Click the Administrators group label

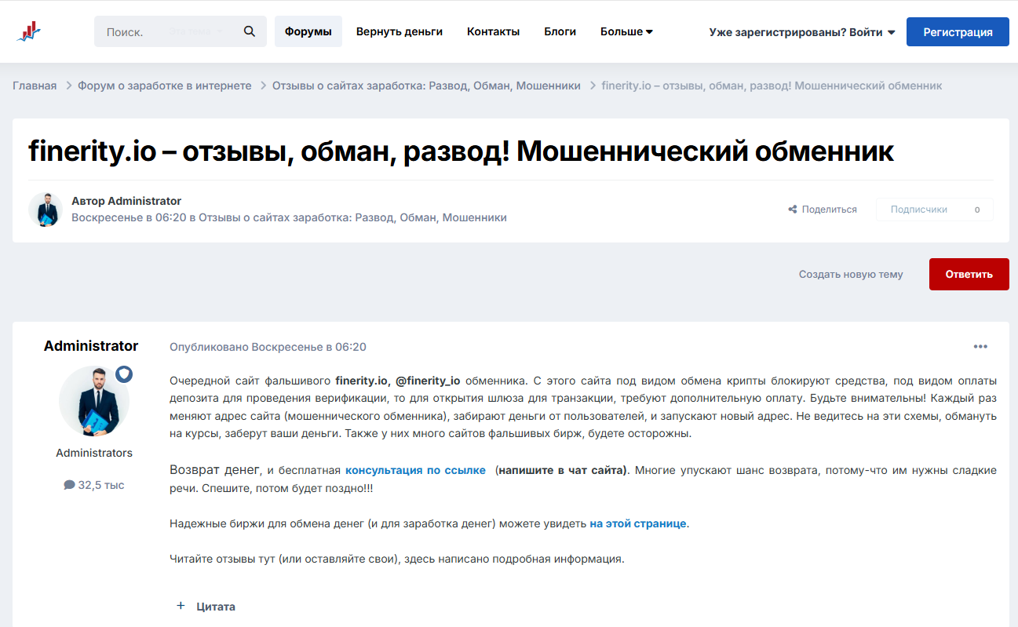pos(94,453)
